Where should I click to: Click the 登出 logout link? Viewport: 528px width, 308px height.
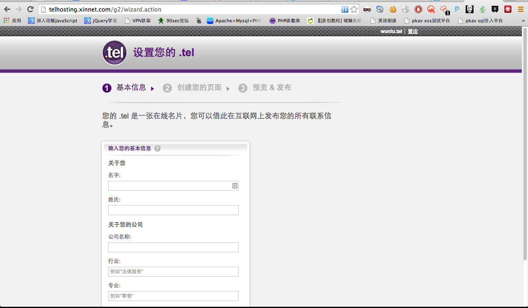coord(412,31)
